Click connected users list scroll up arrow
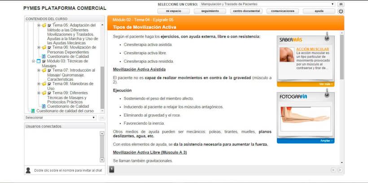This screenshot has height=183, width=368. 102,134
